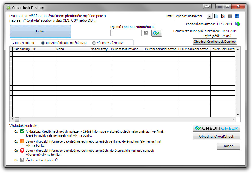Click the table's vertical scroll down arrow

tap(238, 115)
